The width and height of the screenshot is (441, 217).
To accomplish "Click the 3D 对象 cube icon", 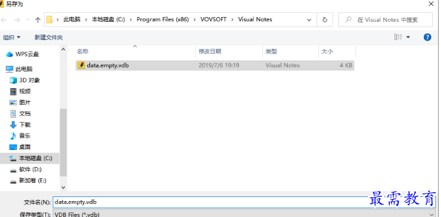I will pyautogui.click(x=13, y=81).
